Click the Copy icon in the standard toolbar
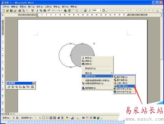Viewport: 164px width, 124px height. click(41, 10)
